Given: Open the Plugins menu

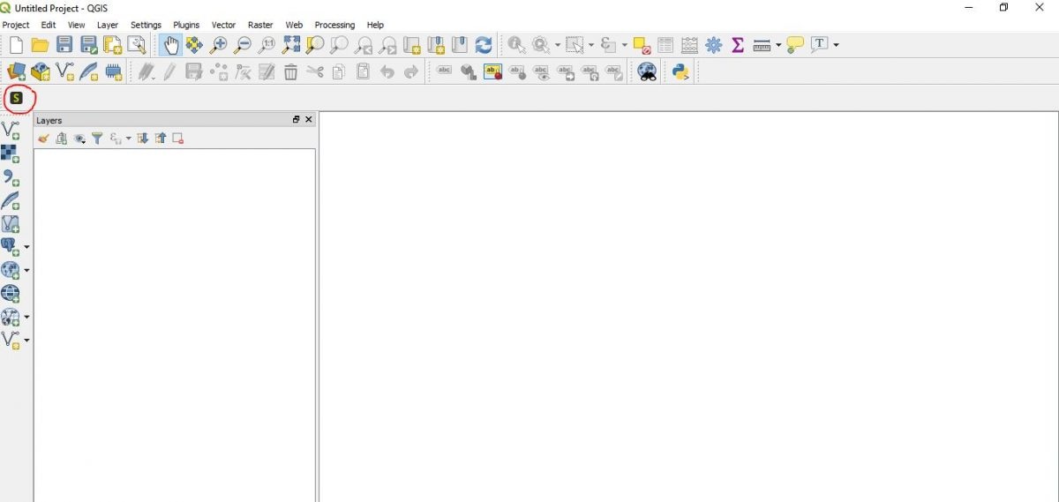Looking at the screenshot, I should (x=186, y=25).
